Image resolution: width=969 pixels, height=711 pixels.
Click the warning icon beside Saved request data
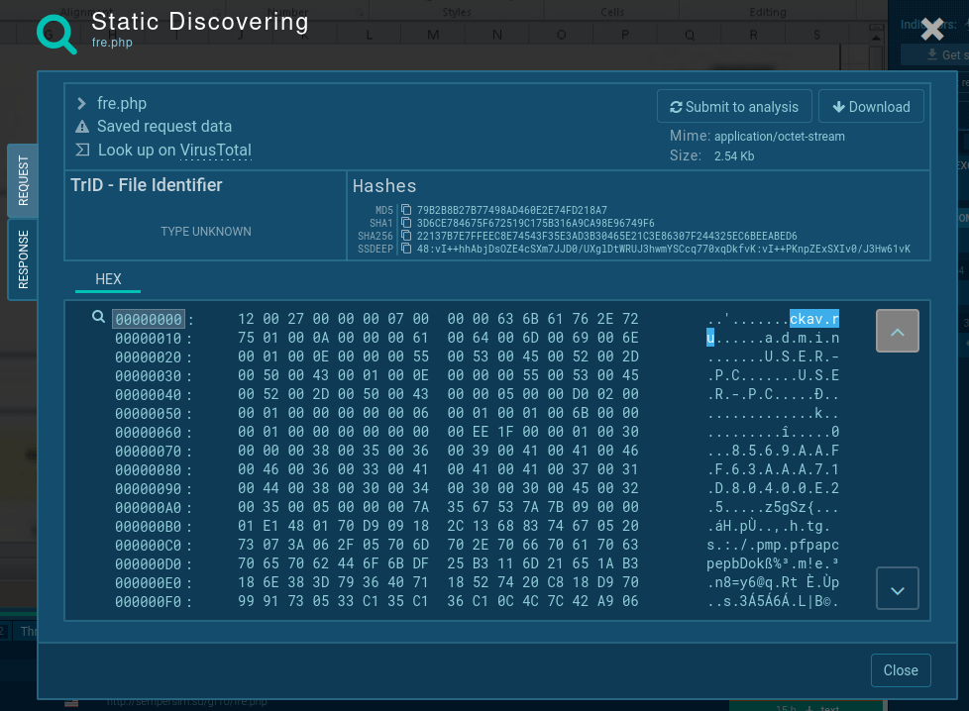coord(82,127)
